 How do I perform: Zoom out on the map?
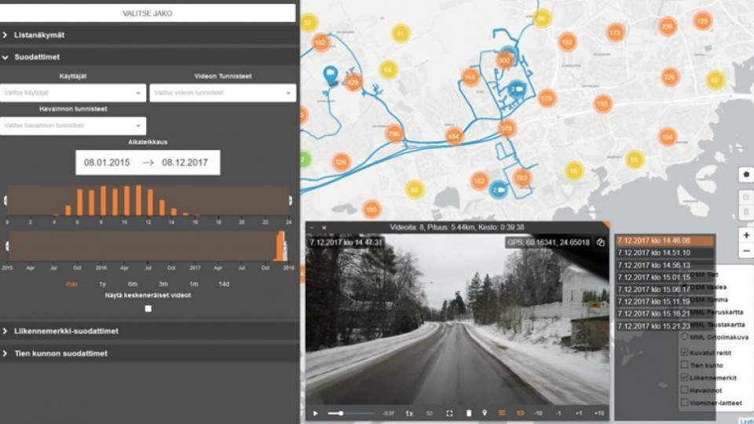coord(745,251)
